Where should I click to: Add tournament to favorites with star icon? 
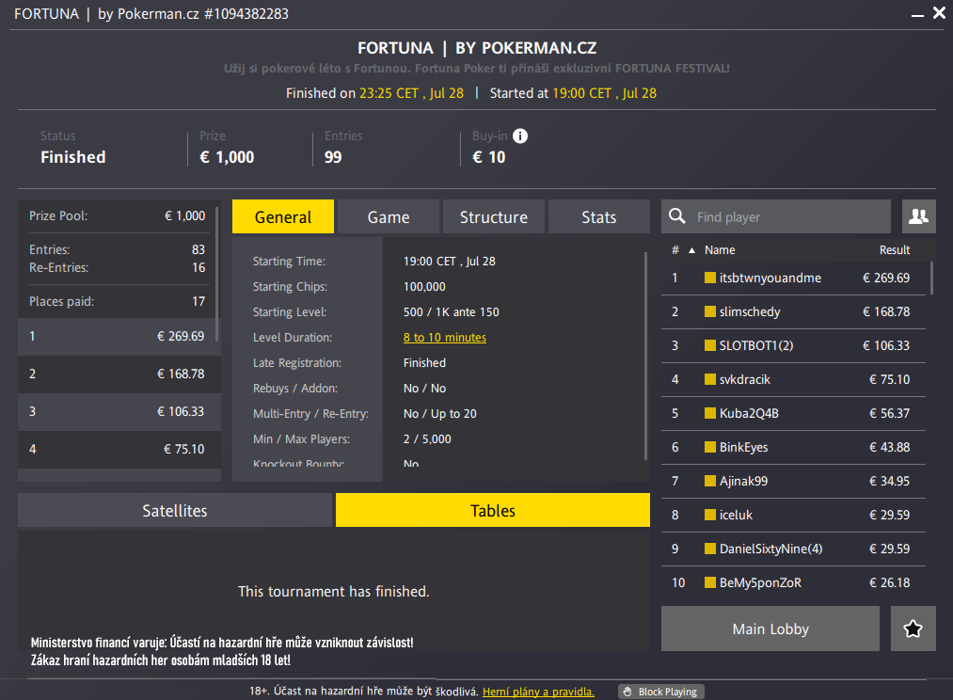tap(913, 628)
